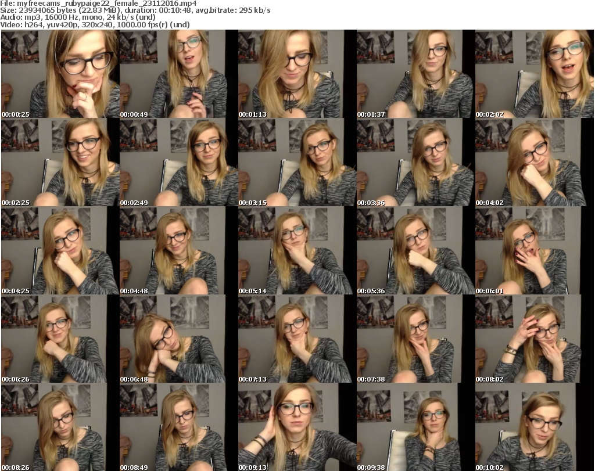Image resolution: width=595 pixels, height=471 pixels.
Task: Click the 00:08:02 video frame
Action: point(535,339)
